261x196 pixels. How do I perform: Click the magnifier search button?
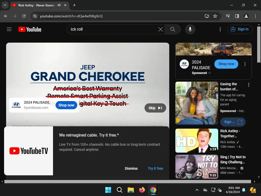tap(173, 29)
